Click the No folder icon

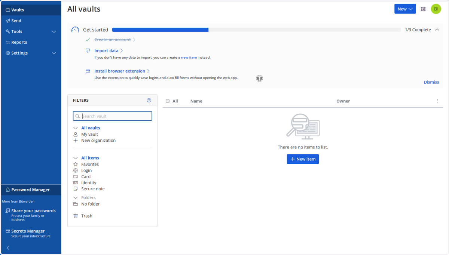pyautogui.click(x=76, y=204)
